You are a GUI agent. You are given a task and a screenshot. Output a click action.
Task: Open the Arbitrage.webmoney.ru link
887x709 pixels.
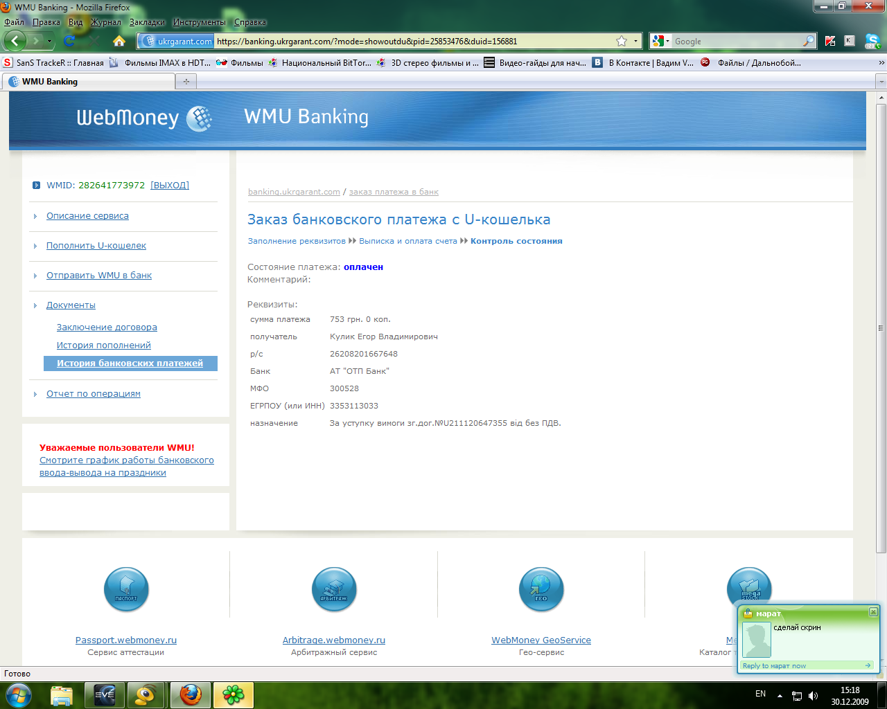[x=334, y=640]
